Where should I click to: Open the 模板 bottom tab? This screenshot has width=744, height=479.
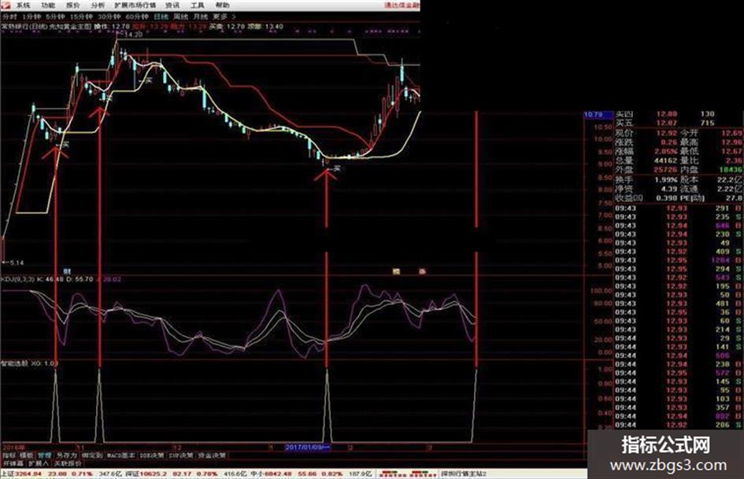[27, 455]
